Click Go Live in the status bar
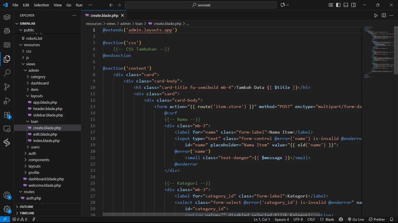398x223 pixels. pos(356,220)
